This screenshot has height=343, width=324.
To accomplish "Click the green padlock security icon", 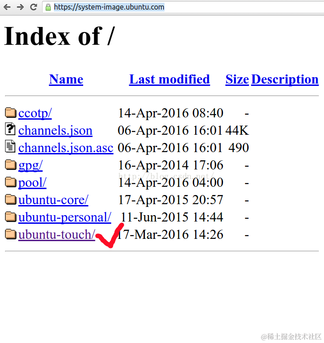I will (48, 7).
